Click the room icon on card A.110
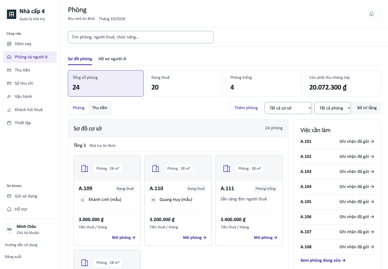The width and height of the screenshot is (388, 269). point(155,168)
